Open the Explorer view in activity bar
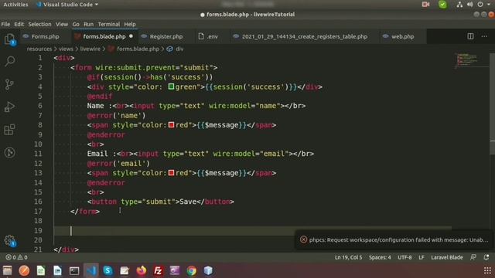 click(x=9, y=39)
